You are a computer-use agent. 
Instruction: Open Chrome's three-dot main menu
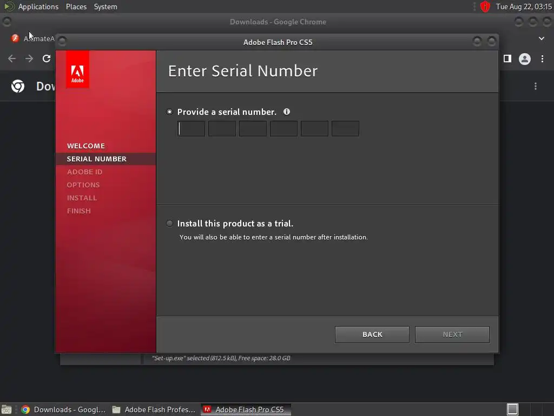pos(542,58)
